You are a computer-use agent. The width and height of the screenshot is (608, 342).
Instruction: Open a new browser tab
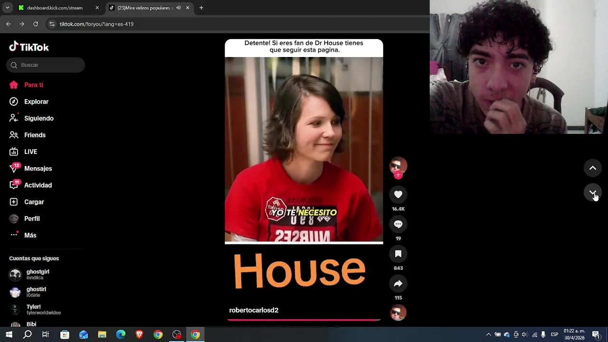[x=201, y=8]
